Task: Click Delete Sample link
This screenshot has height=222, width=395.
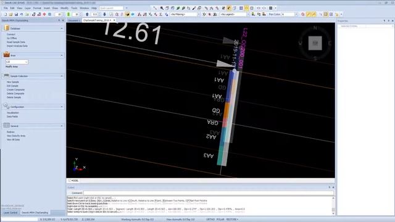Action: pyautogui.click(x=14, y=97)
